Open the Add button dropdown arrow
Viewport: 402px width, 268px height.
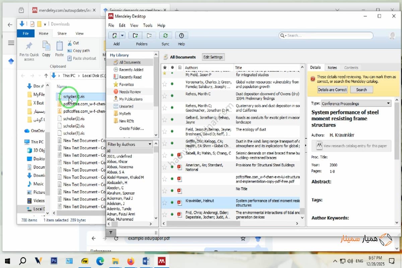122,36
